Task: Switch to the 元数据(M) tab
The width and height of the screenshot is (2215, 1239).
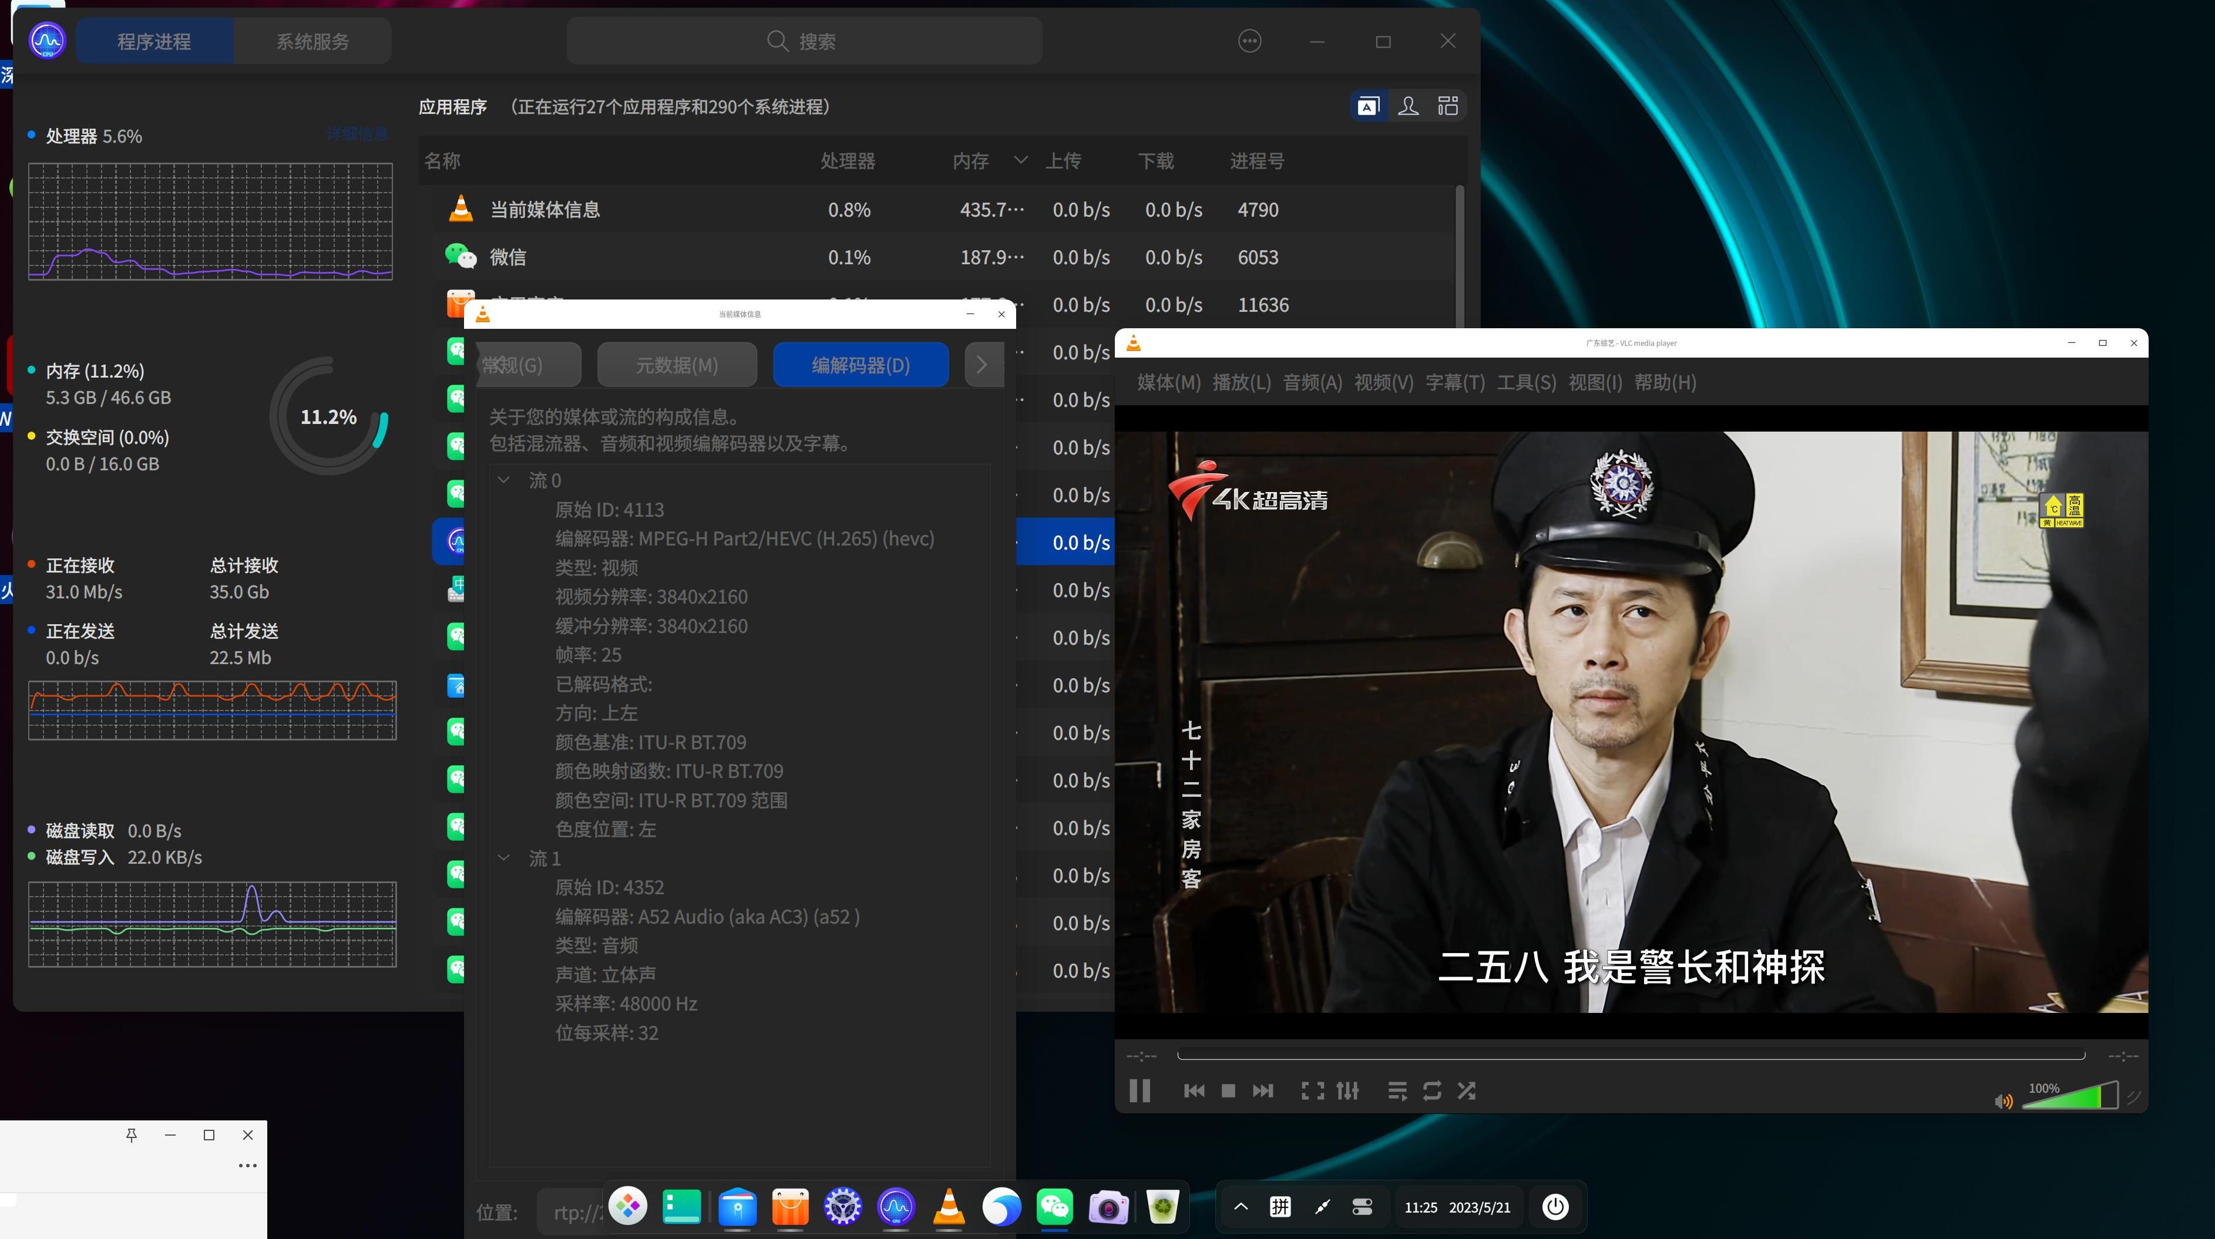Action: 677,365
